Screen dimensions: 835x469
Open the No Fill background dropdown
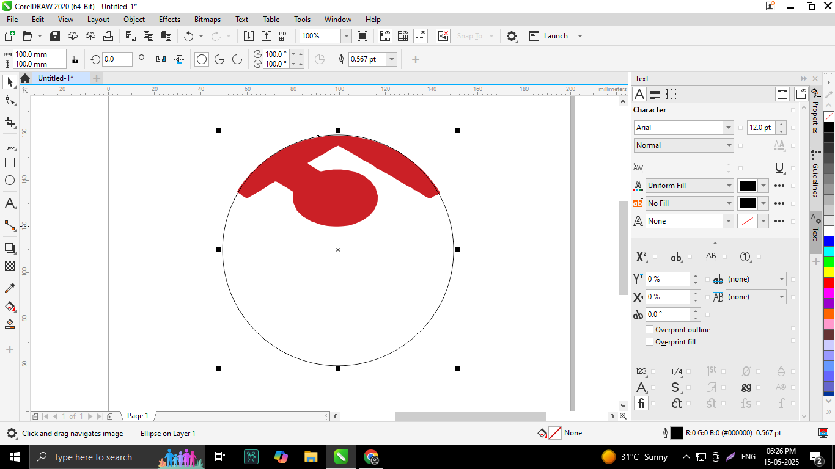pyautogui.click(x=729, y=203)
